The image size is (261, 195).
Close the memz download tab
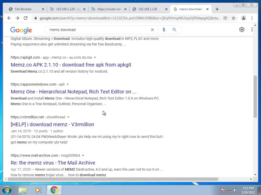[207, 9]
